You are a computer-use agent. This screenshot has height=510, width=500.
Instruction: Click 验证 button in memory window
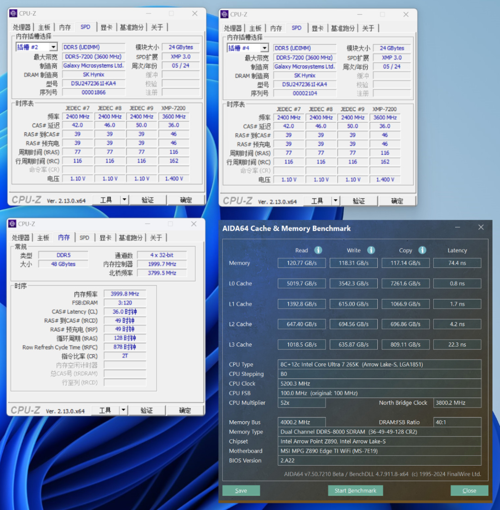(147, 410)
